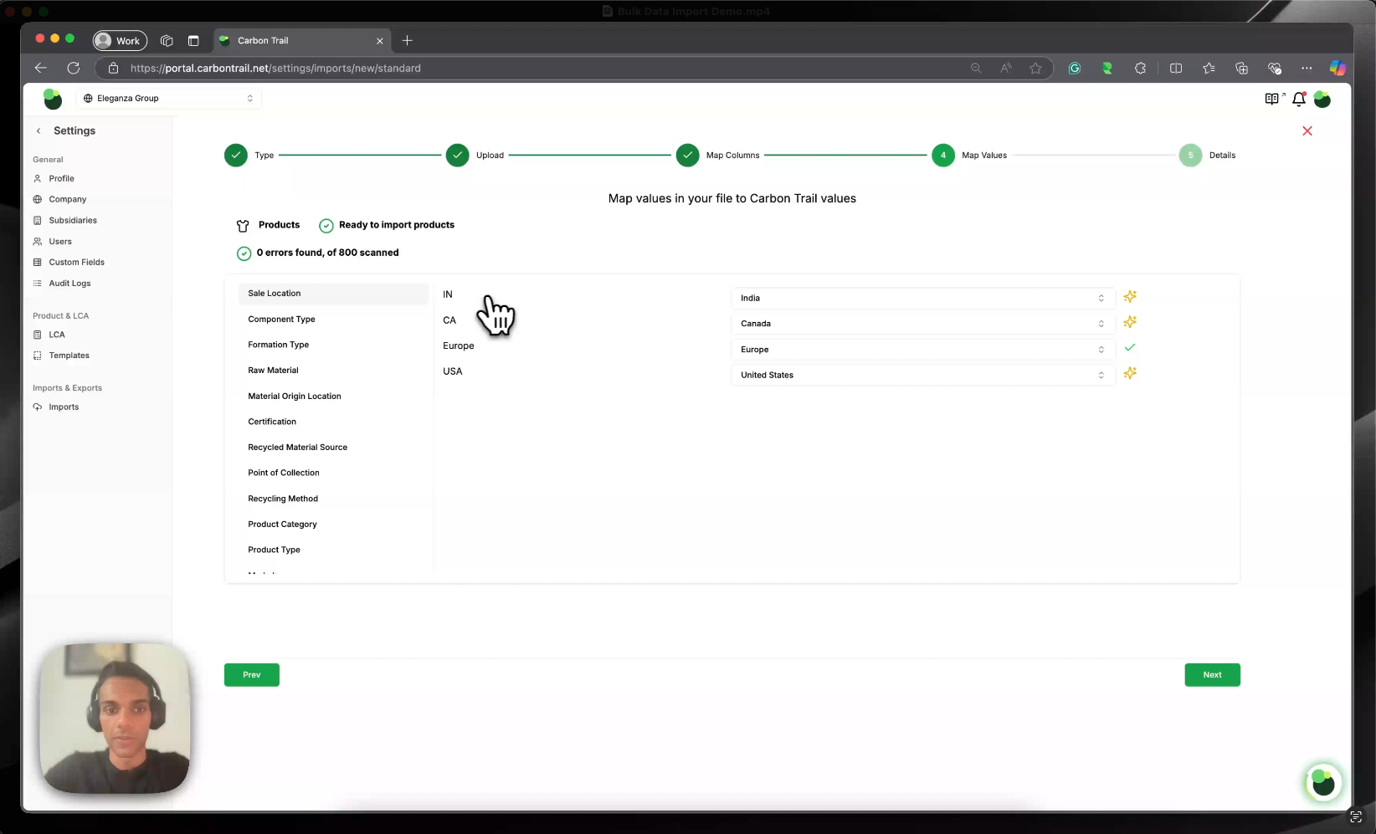Screen dimensions: 1376x834
Task: Click the Carbon Trail logo in header
Action: (x=53, y=99)
